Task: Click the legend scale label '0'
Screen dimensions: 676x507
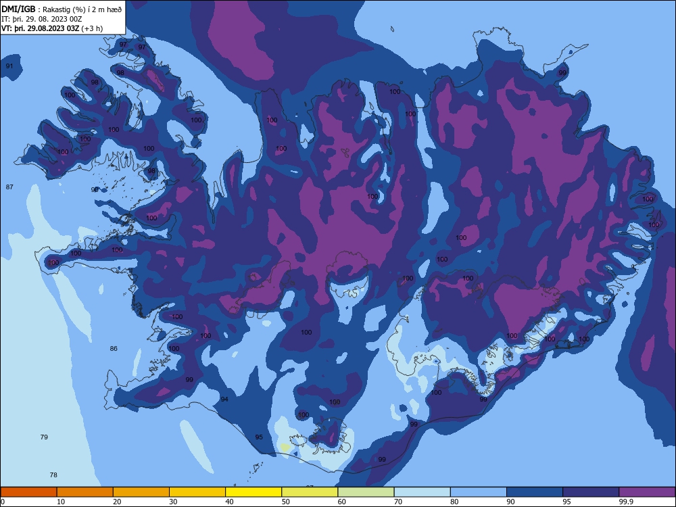Action: click(3, 502)
